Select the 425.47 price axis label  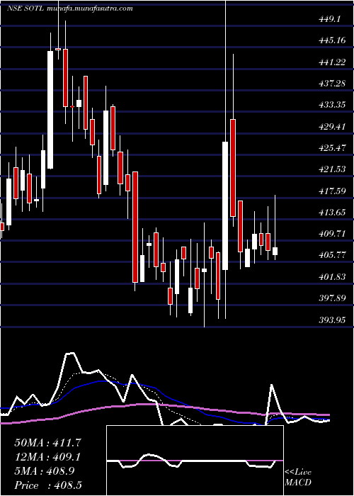click(x=332, y=147)
